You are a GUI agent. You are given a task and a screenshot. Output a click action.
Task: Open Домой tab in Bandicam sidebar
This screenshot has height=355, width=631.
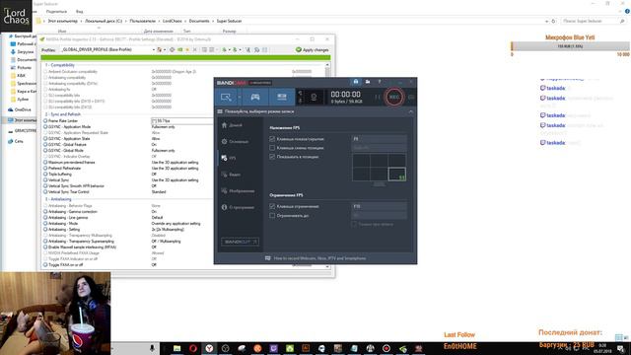pos(232,125)
